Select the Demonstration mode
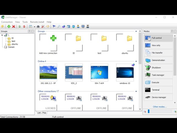The image size is (177, 133). [x=158, y=60]
